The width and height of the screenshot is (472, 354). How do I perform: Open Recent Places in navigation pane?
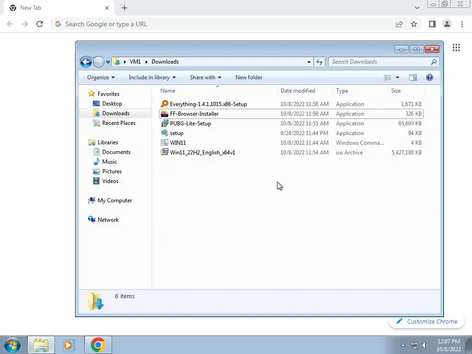point(119,123)
